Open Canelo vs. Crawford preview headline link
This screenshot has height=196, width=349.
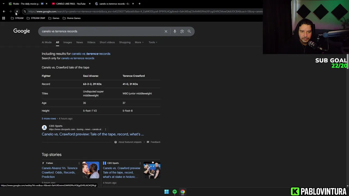pos(93,134)
